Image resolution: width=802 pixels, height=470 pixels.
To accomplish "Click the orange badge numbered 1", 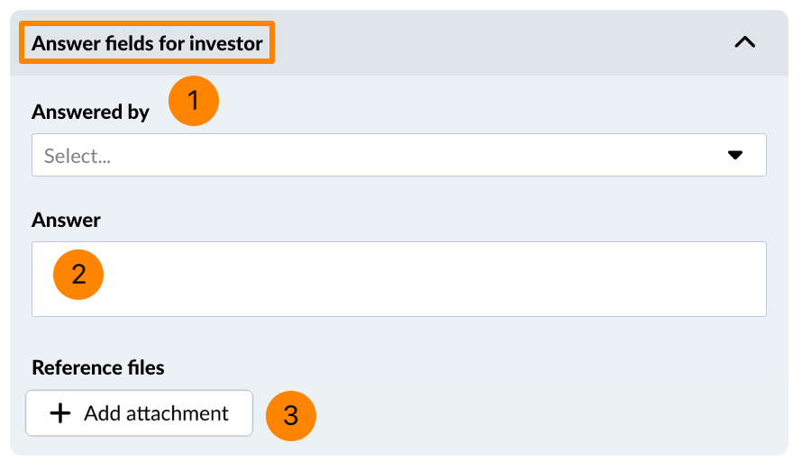I will tap(194, 100).
